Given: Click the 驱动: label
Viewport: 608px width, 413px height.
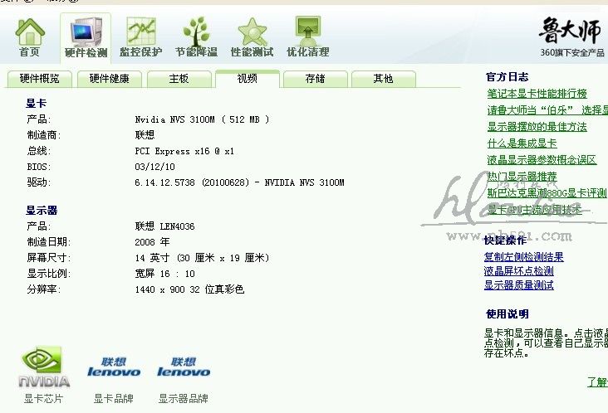Looking at the screenshot, I should 39,182.
